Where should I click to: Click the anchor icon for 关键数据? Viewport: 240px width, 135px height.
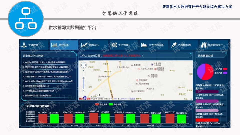24,45
